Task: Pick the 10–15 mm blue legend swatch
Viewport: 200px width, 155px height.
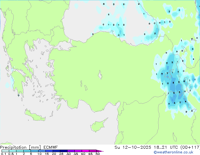Action: (x=42, y=151)
